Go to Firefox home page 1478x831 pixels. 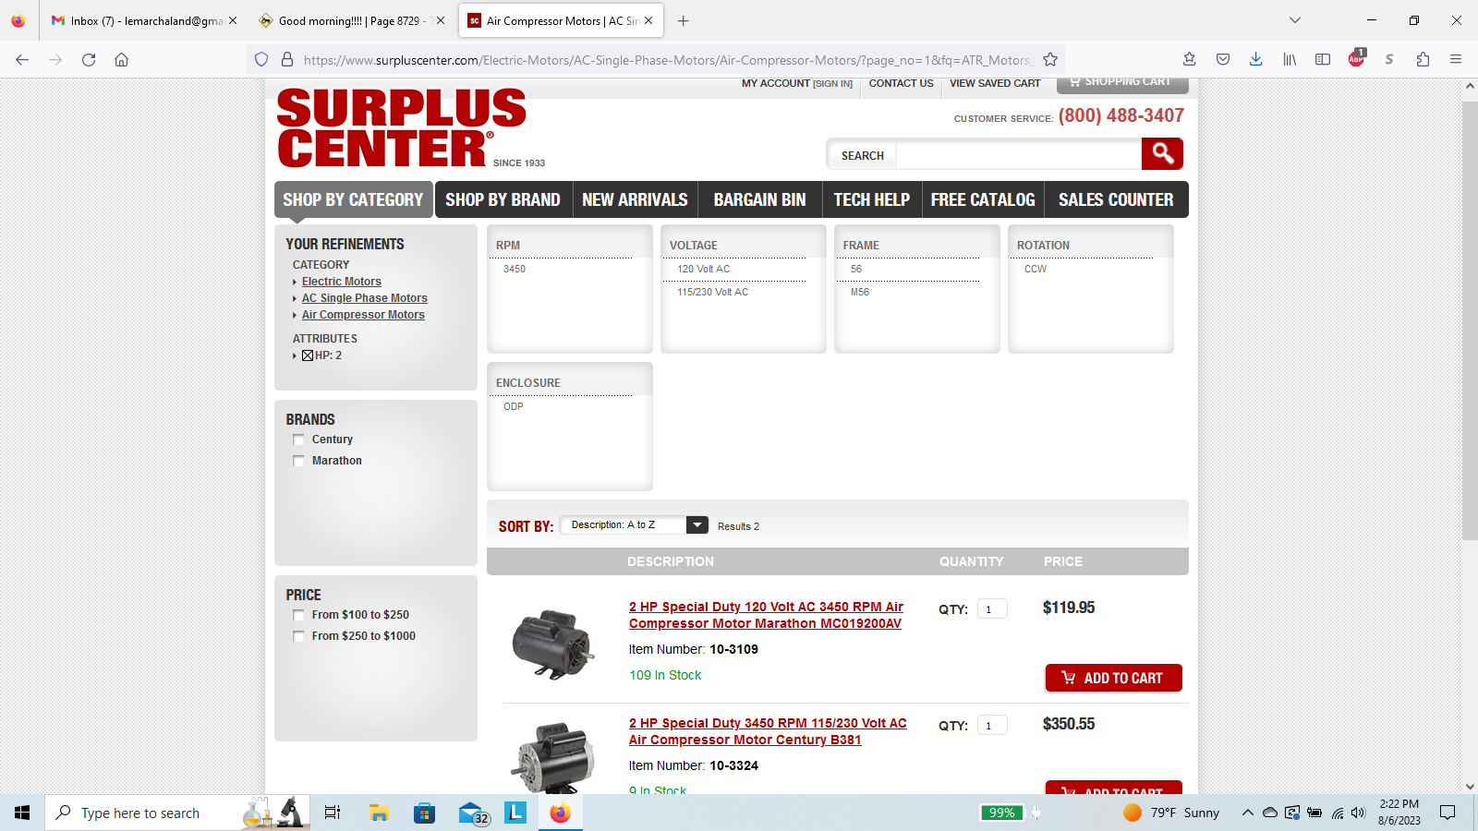pos(121,60)
